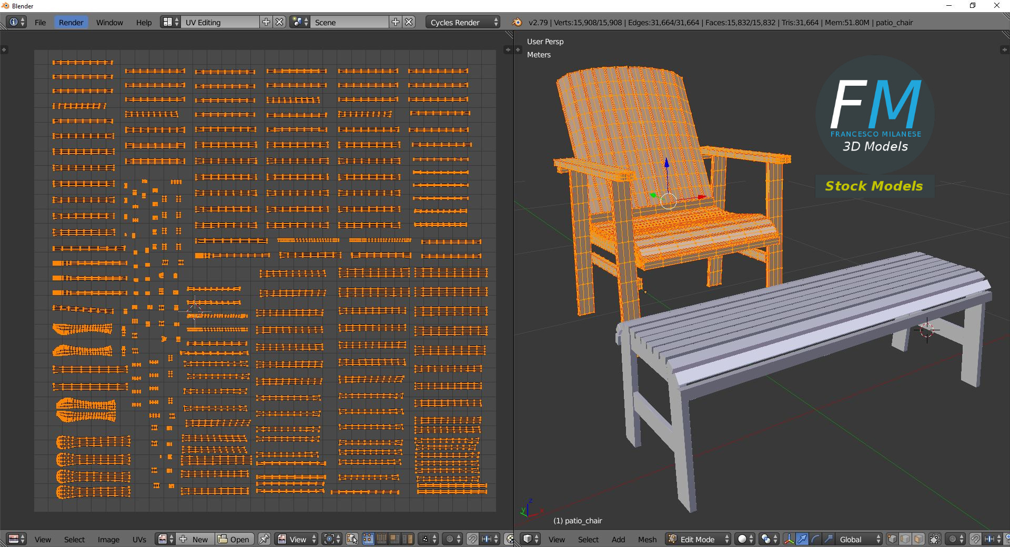
Task: Click the blue Z axis manipulator arrow
Action: (666, 163)
